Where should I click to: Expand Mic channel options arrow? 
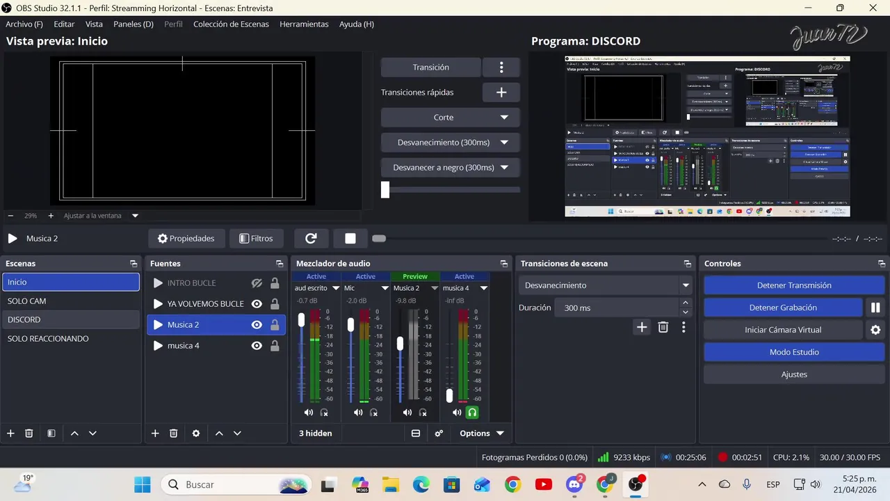point(385,288)
